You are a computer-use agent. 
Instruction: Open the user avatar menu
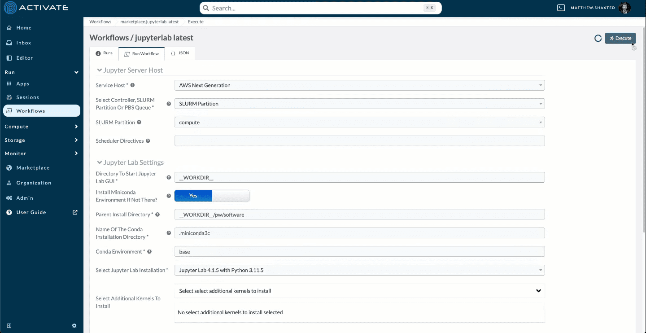624,8
